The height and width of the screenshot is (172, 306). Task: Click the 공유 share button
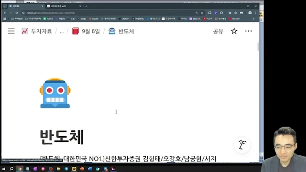(218, 31)
